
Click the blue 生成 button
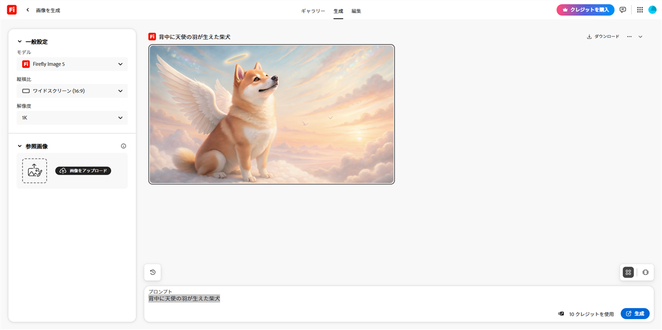click(x=634, y=313)
